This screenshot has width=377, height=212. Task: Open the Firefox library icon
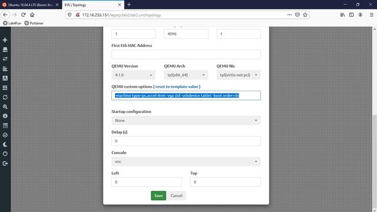pyautogui.click(x=343, y=15)
